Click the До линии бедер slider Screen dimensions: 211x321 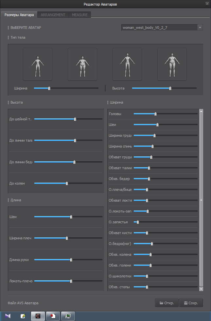68,162
